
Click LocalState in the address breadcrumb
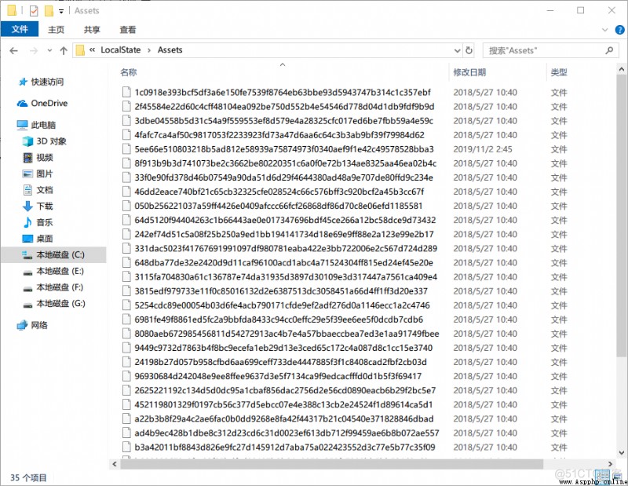(x=121, y=50)
